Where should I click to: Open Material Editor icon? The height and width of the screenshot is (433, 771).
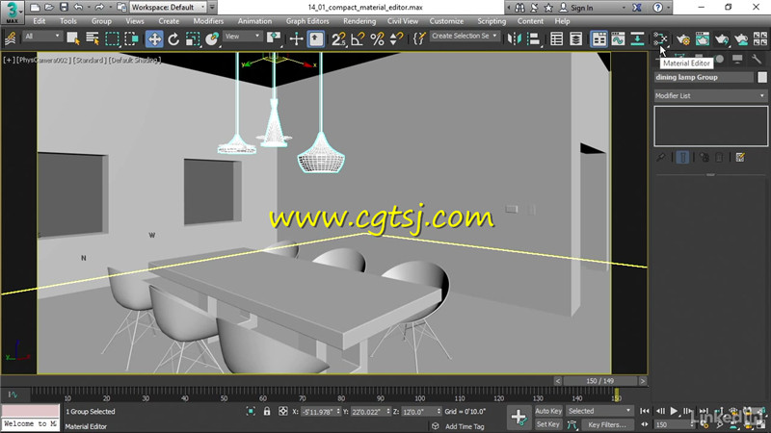[x=660, y=38]
